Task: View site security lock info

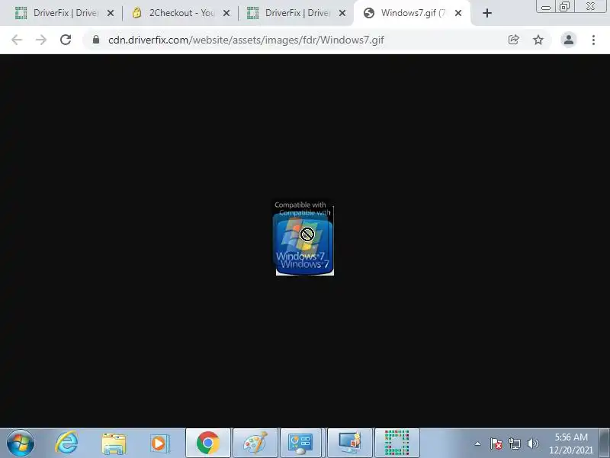Action: [x=96, y=40]
